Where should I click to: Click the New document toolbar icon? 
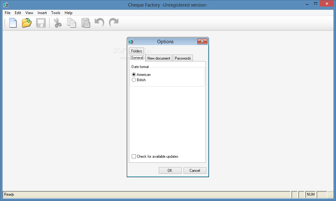pos(13,23)
